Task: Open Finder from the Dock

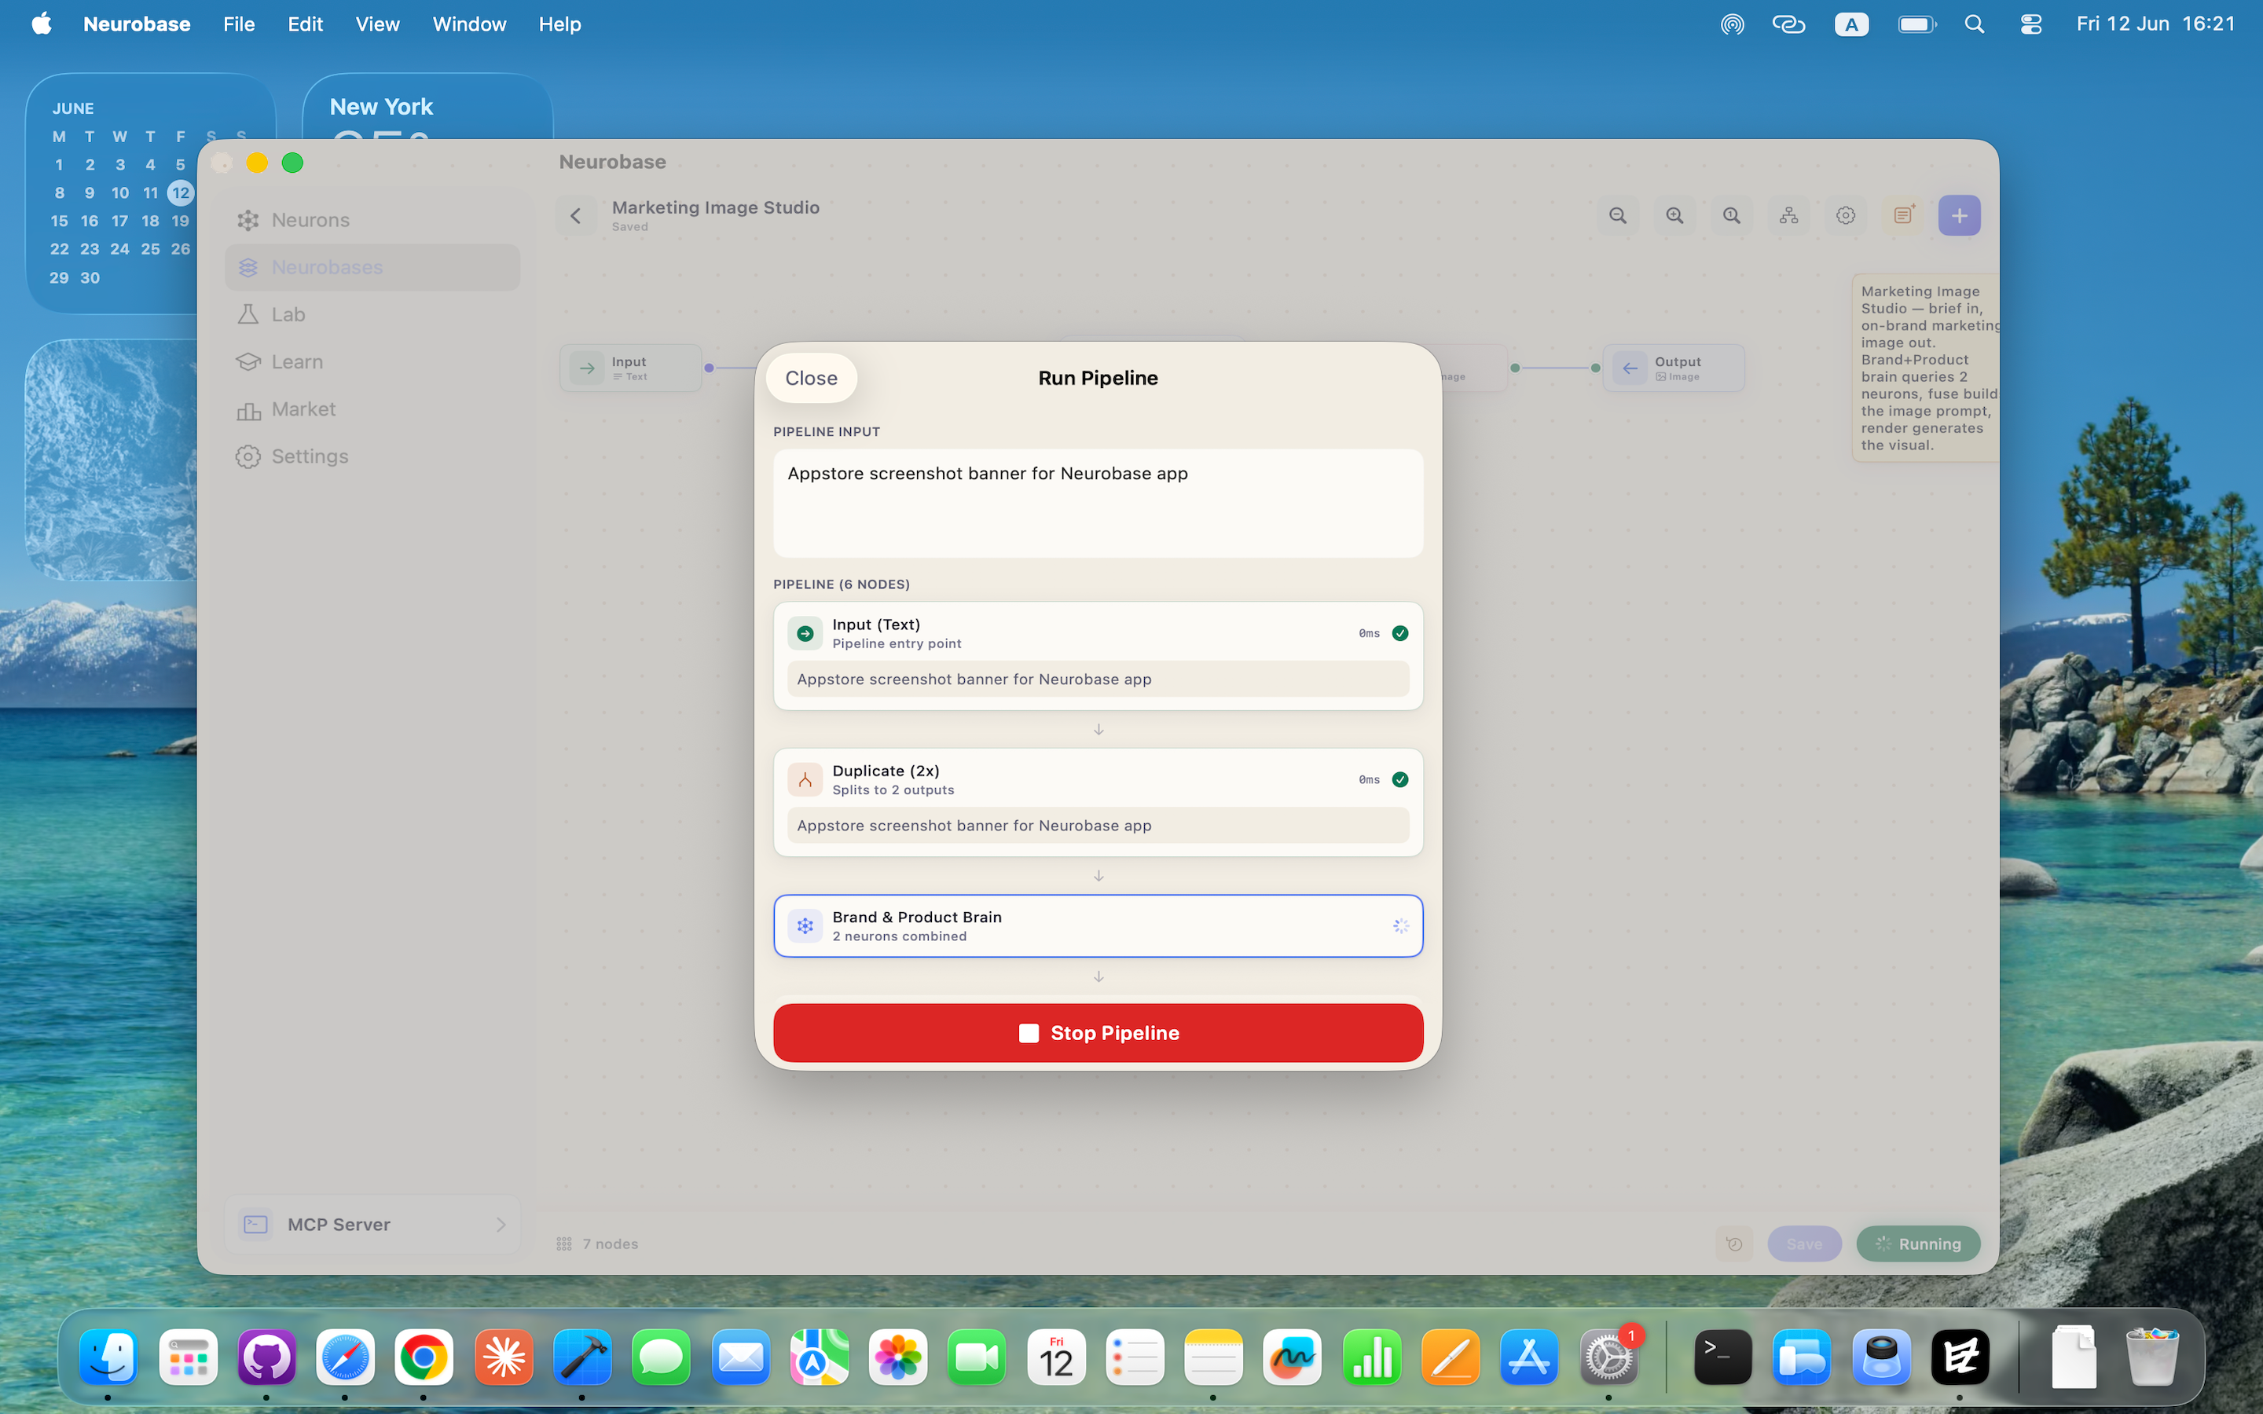Action: pos(108,1357)
